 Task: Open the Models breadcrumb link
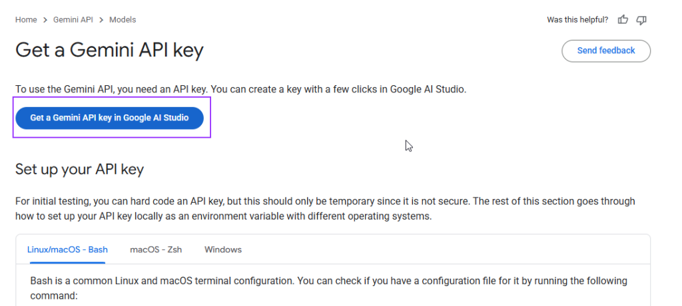click(x=123, y=19)
